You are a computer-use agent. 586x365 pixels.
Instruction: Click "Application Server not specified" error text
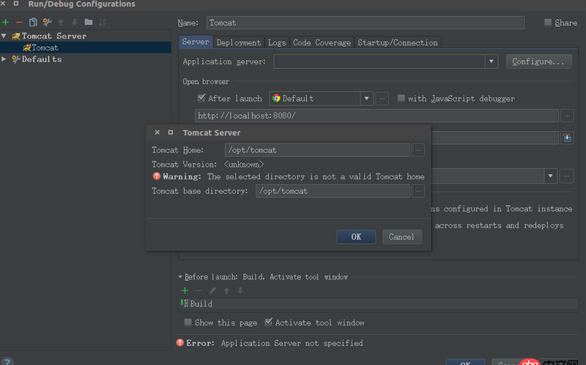[x=292, y=343]
